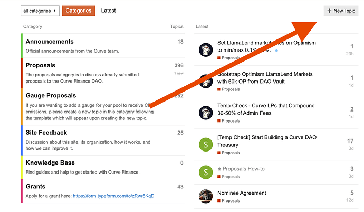The image size is (364, 212).
Task: Click llama avatar beside Set LlamaLend topic
Action: tap(206, 50)
